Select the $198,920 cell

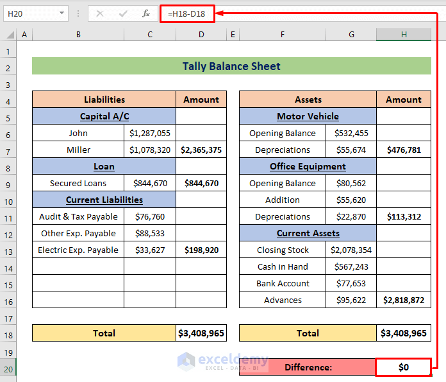[201, 250]
